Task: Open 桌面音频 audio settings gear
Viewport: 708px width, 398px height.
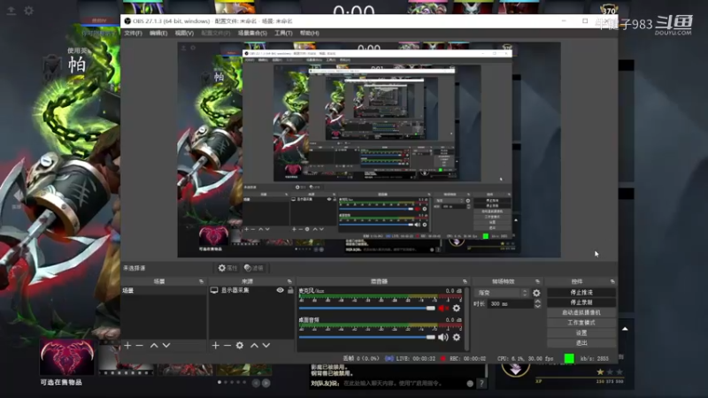Action: pyautogui.click(x=457, y=337)
